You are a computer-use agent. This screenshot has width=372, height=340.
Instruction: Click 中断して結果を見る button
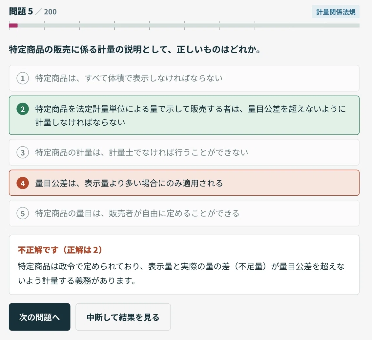pos(123,317)
